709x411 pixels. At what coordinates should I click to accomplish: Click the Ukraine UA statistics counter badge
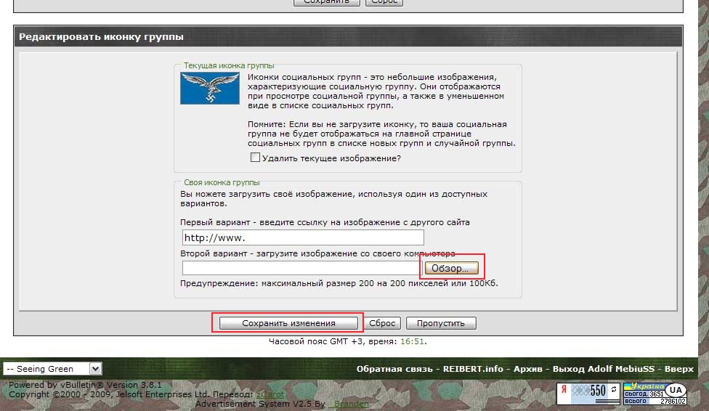coord(655,394)
